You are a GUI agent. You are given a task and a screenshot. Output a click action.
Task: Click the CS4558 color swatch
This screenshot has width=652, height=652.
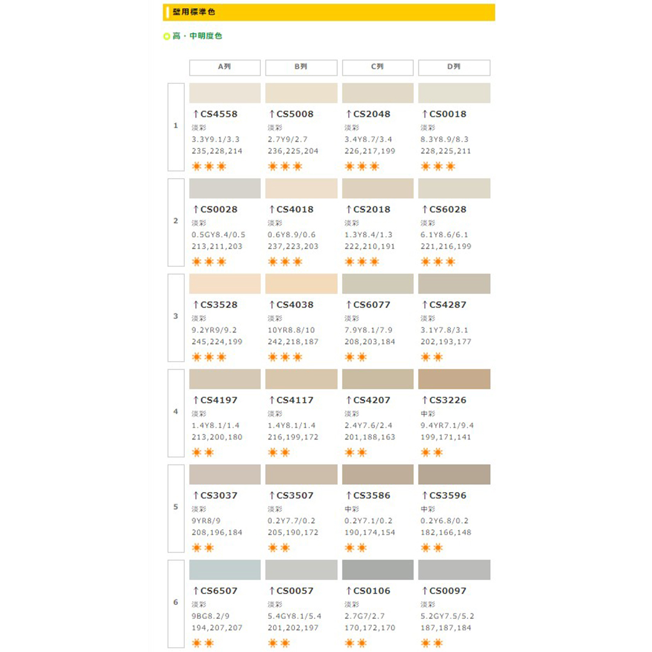point(225,93)
